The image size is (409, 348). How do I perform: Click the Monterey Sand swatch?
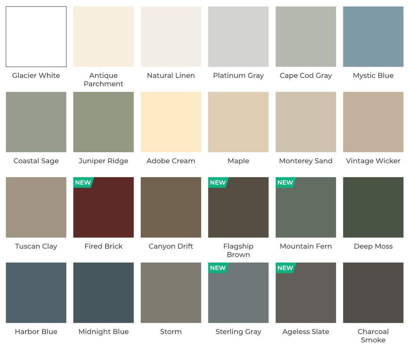point(305,122)
